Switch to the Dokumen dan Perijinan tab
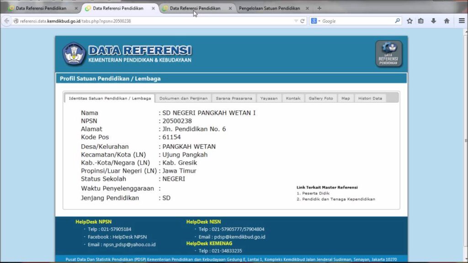Viewport: 468px width, 263px height. pos(183,98)
